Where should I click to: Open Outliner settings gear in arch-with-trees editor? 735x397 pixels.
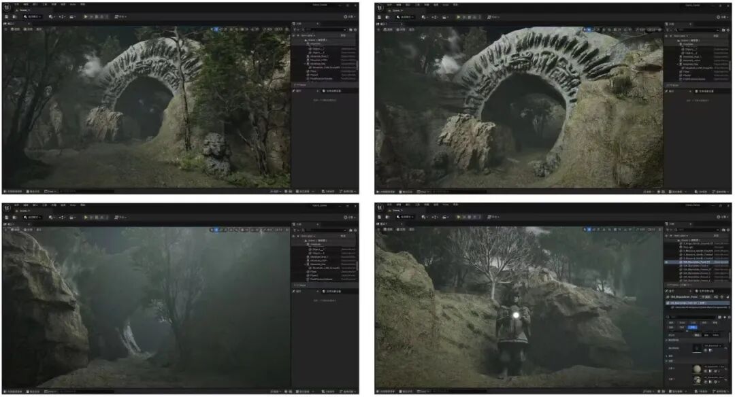355,30
